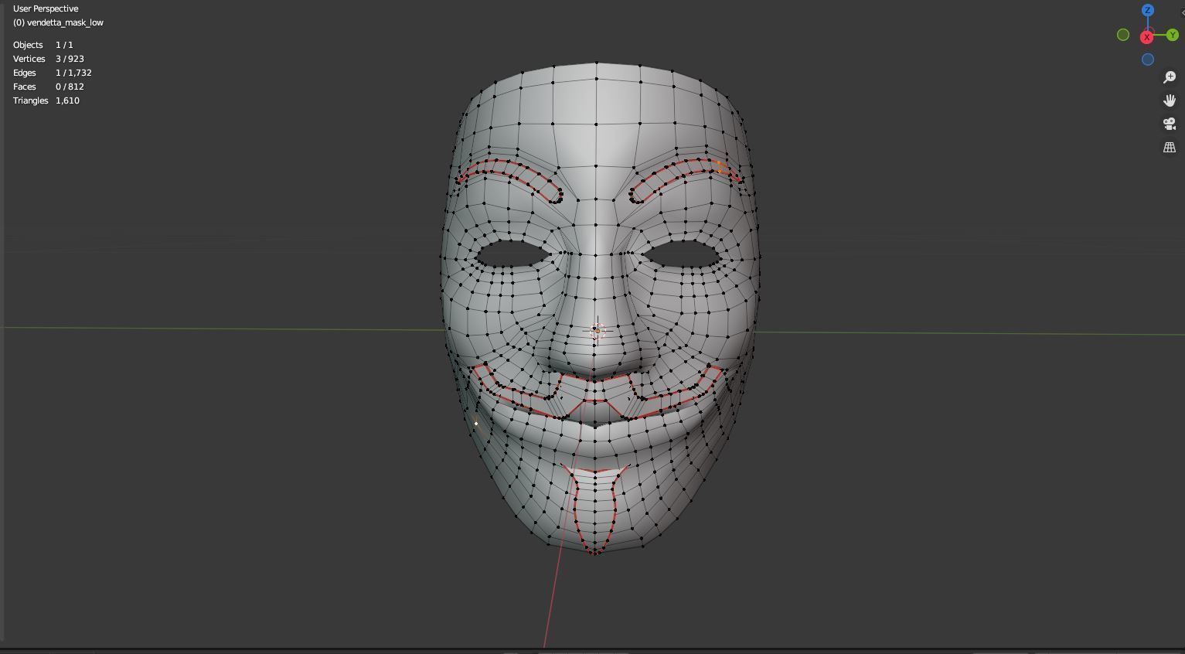Click the 'User Perspective' overlay text
Viewport: 1185px width, 654px height.
tap(46, 9)
